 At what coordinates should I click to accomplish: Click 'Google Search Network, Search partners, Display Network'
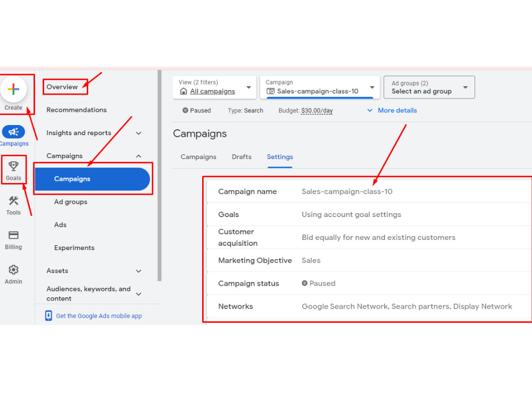[x=407, y=306]
